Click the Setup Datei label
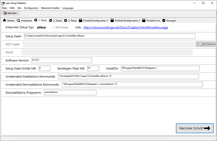Image resolution: width=217 pixels, height=141 pixels. 13,36
